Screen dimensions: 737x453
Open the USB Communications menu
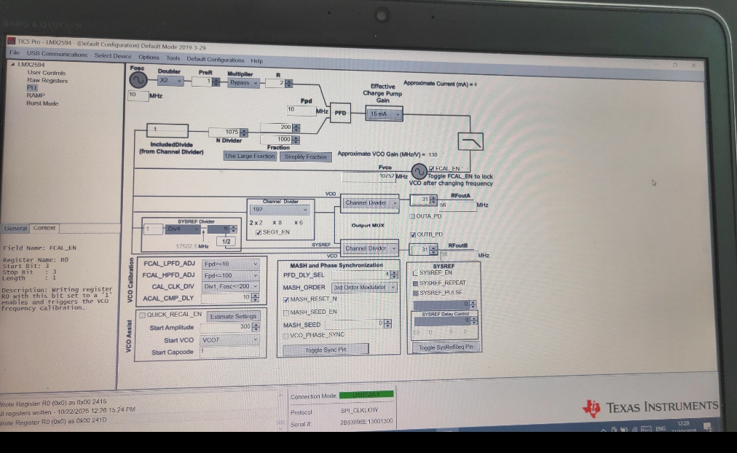[x=57, y=54]
